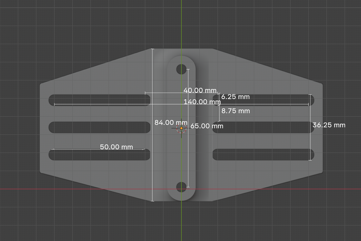This screenshot has height=241, width=361.
Task: Click the 65.00 mm measurement label
Action: (207, 126)
